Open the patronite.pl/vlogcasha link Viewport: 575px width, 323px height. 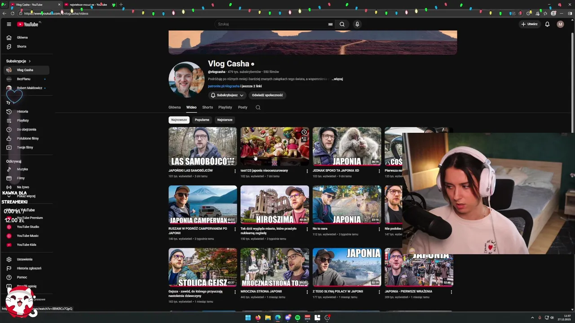point(224,86)
